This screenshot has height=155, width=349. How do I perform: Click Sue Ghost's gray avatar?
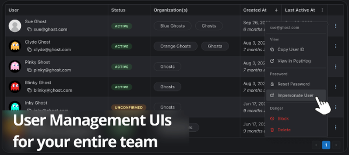click(15, 26)
